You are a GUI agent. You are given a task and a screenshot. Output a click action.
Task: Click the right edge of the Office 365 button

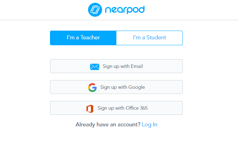point(180,108)
